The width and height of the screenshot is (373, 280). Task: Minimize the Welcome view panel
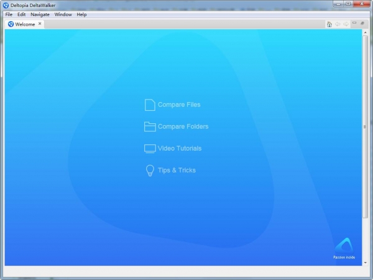click(354, 23)
